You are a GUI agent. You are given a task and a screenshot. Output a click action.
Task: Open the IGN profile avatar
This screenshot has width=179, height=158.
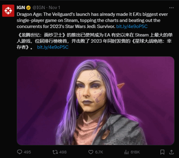pos(8,11)
